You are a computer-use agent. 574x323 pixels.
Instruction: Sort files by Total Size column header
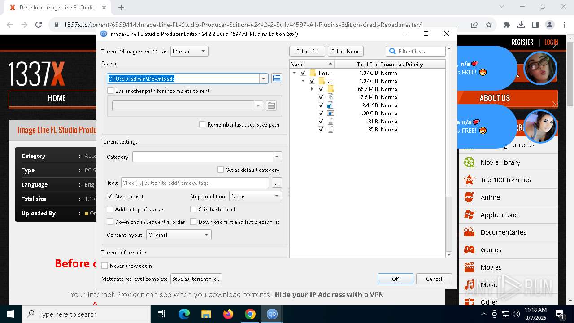[x=357, y=65]
